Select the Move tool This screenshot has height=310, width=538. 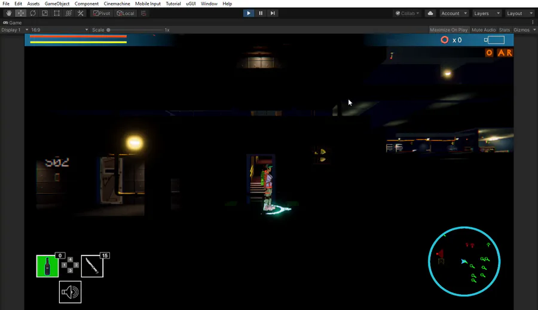click(x=21, y=13)
